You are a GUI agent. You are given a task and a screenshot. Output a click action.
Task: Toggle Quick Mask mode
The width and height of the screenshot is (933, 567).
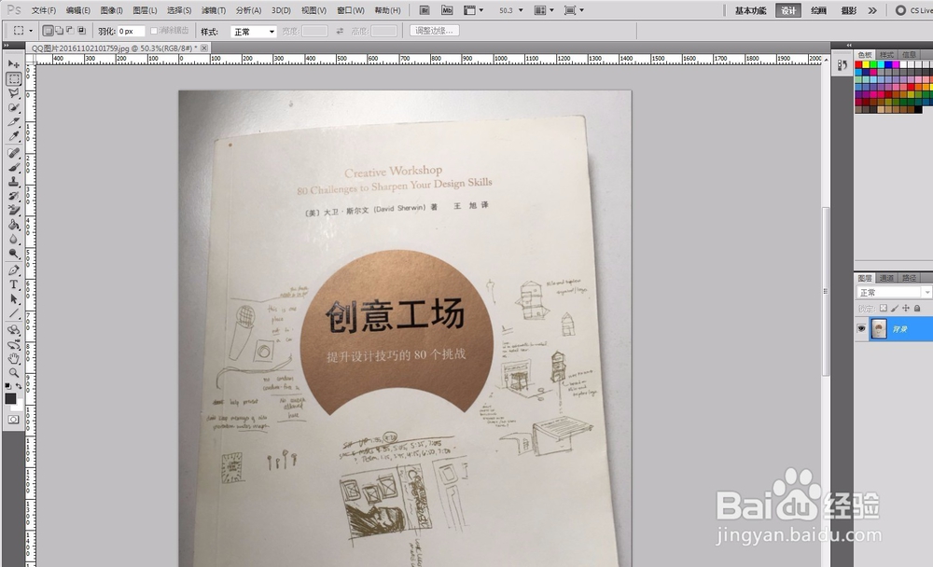(13, 420)
